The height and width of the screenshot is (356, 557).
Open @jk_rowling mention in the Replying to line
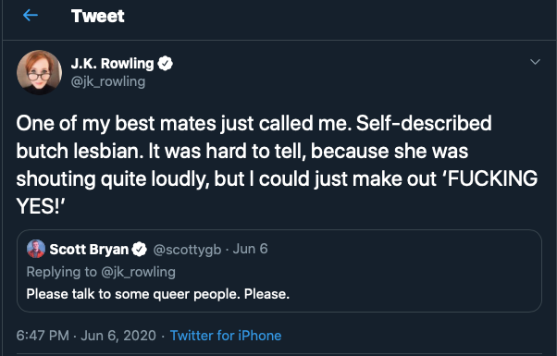point(138,272)
